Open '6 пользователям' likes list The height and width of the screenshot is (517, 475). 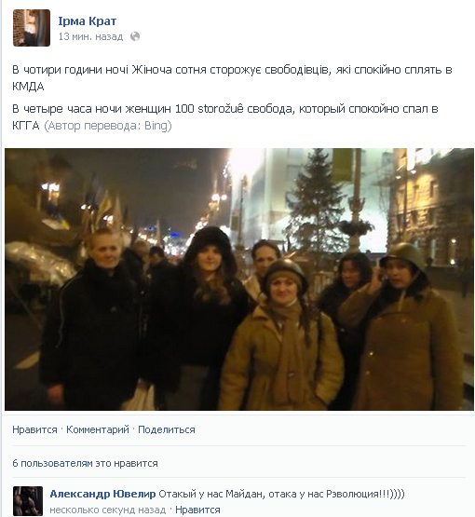pos(52,463)
